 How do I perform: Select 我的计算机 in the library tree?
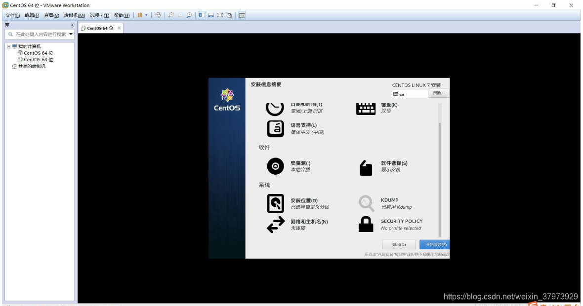(x=30, y=46)
